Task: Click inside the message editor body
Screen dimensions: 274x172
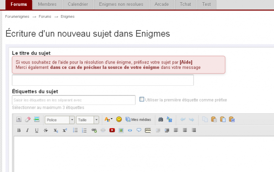Action: pyautogui.click(x=143, y=154)
